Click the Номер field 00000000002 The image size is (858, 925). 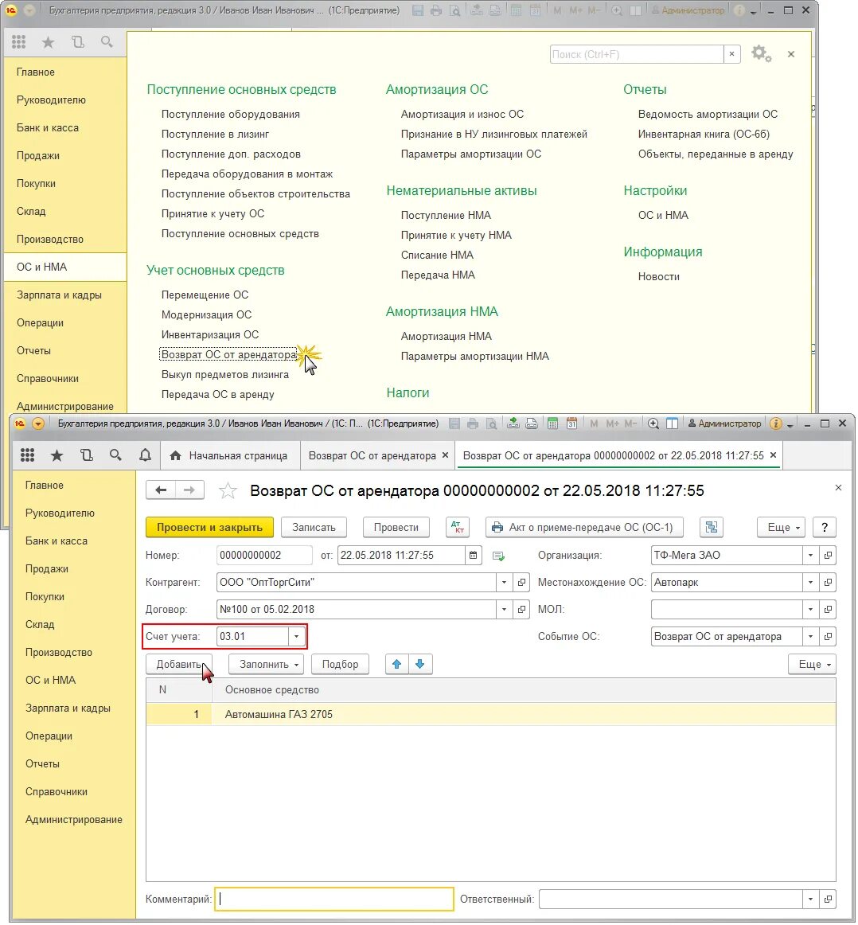pyautogui.click(x=264, y=555)
